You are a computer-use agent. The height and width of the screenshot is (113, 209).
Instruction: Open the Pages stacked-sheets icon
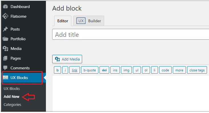tap(5, 58)
